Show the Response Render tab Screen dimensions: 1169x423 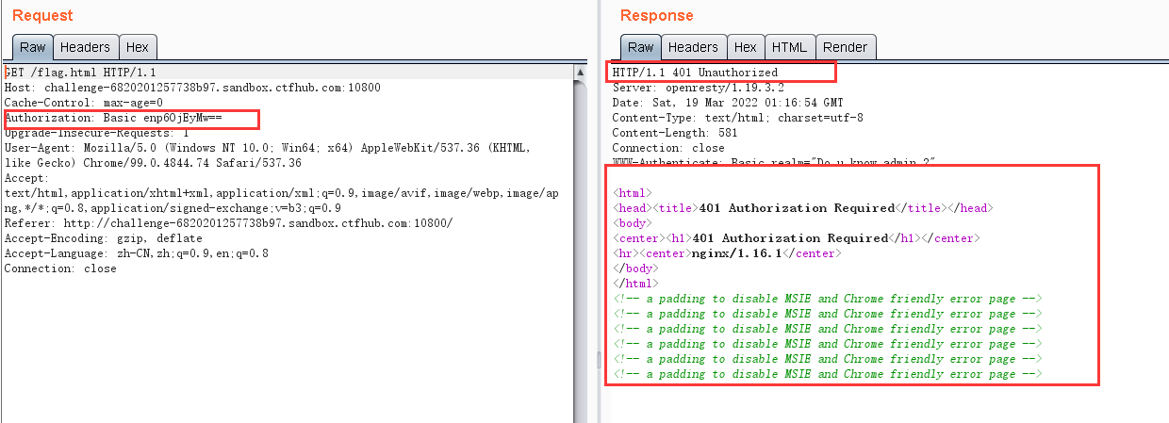click(x=845, y=47)
